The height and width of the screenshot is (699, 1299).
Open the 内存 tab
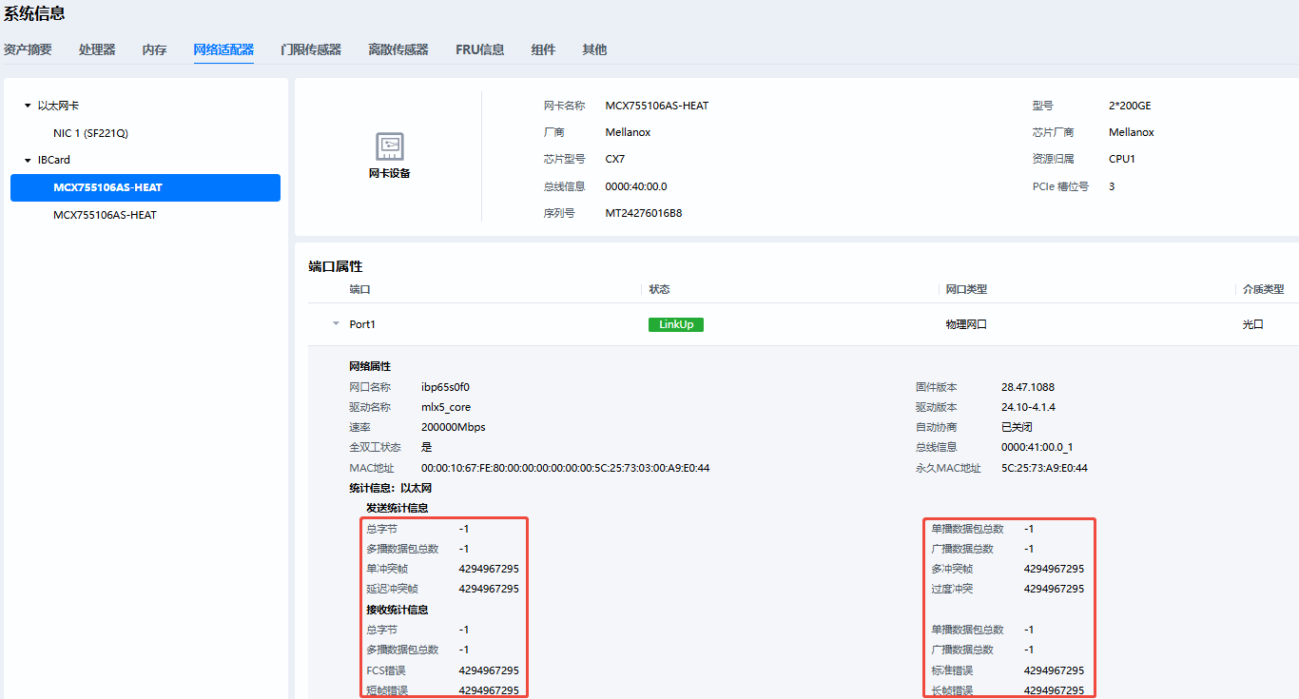point(154,49)
